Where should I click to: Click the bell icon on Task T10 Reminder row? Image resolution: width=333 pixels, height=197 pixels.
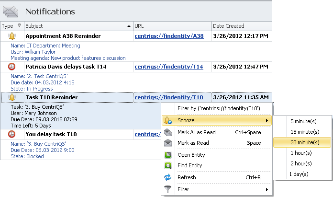pos(12,97)
